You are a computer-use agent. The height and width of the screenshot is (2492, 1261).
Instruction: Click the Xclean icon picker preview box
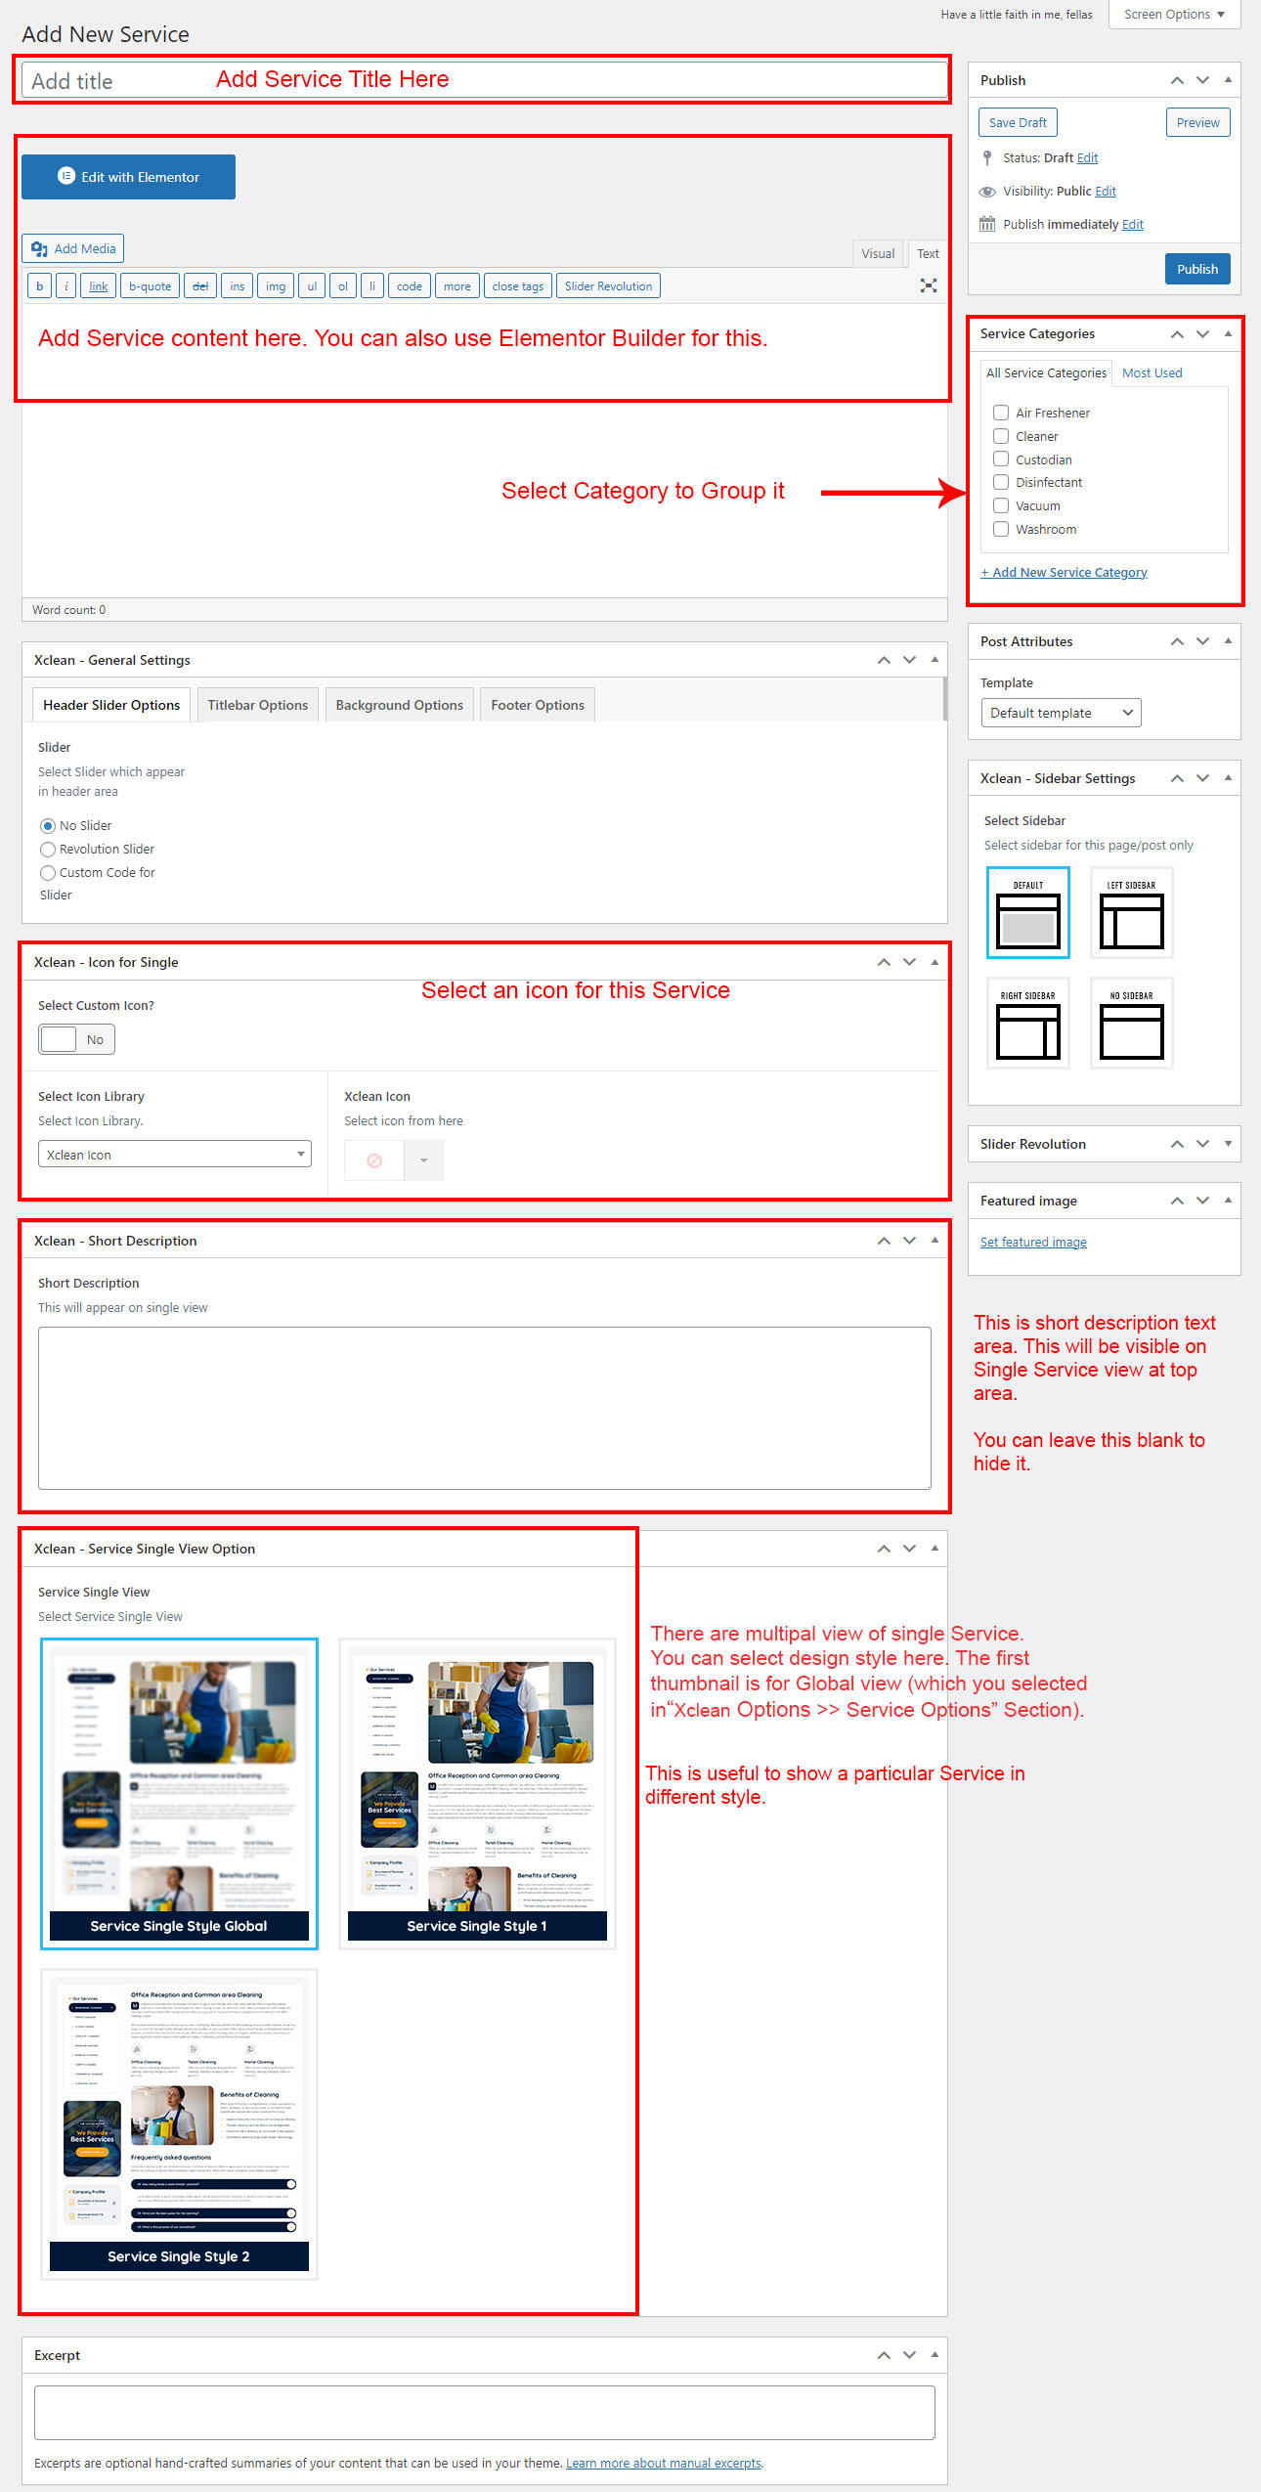374,1160
